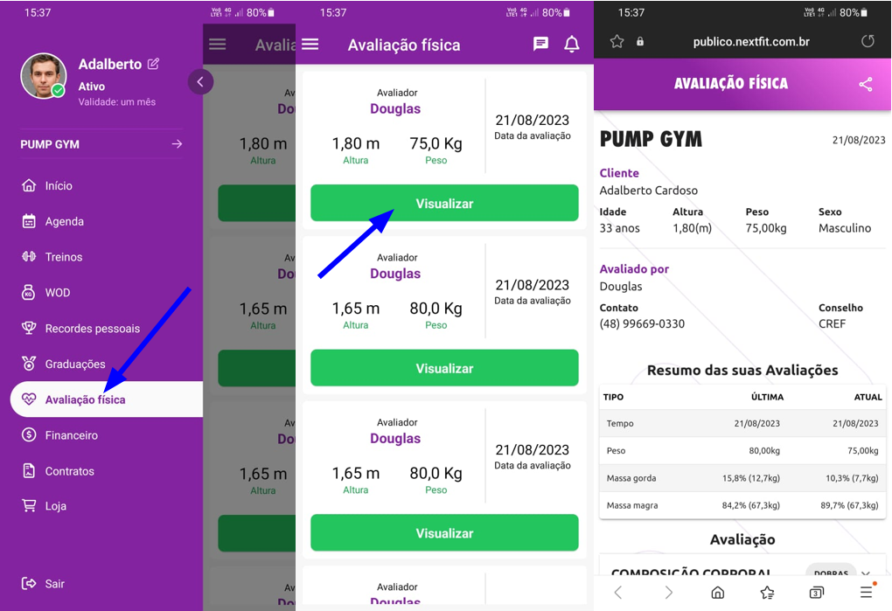Click the dollar icon beside Financeiro
Screen dimensions: 892x611
click(x=29, y=434)
